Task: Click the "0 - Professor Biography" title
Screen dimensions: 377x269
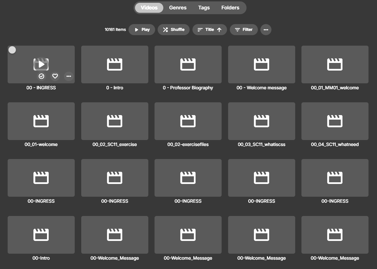Action: 188,88
